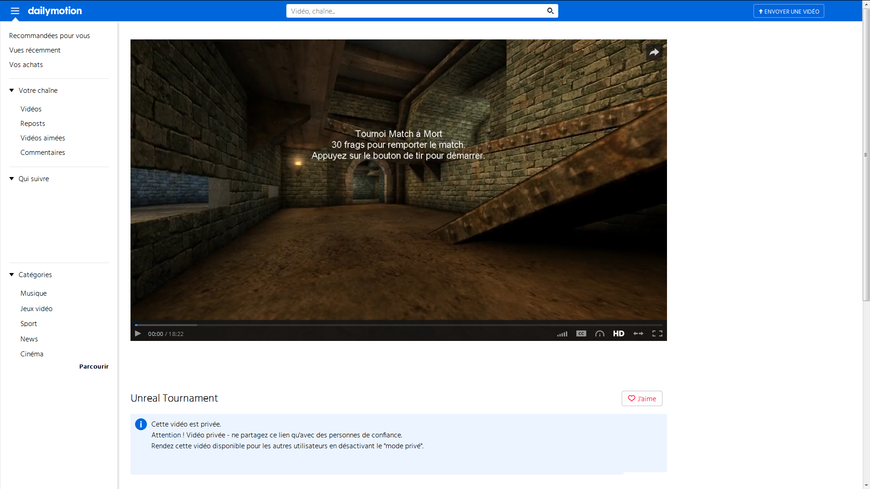
Task: Open Vues récemment
Action: coord(35,50)
